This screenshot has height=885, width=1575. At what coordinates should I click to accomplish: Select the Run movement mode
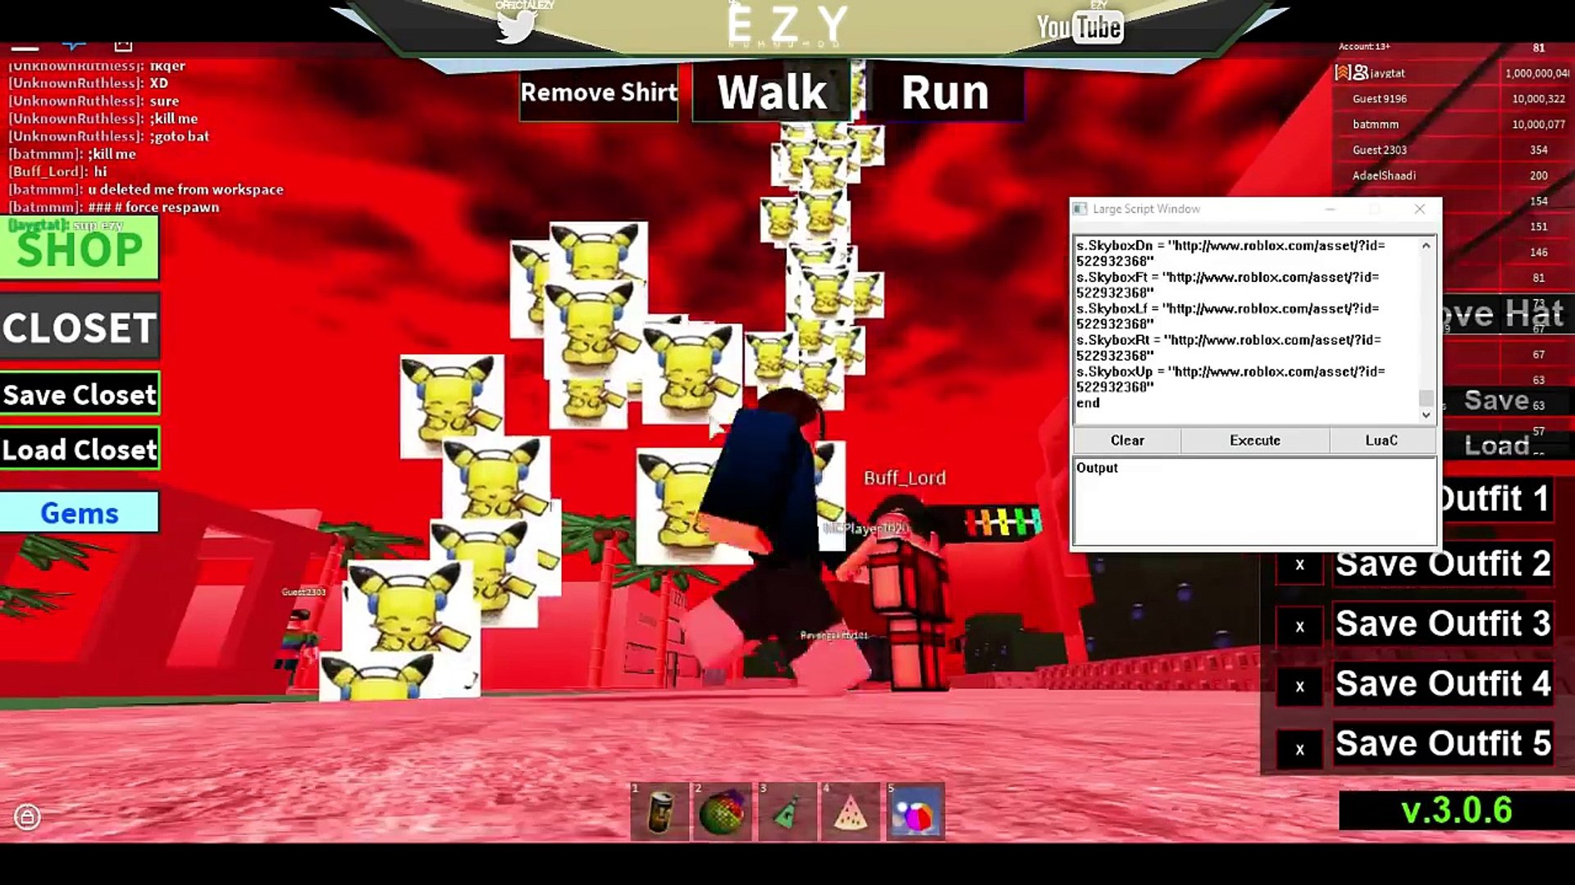point(943,93)
